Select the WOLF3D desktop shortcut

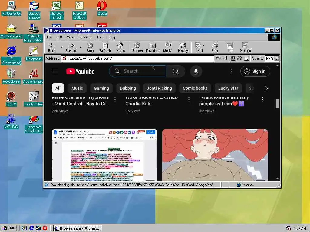11,121
